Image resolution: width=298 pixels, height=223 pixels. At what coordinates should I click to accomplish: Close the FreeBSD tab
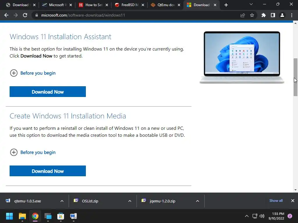click(143, 5)
